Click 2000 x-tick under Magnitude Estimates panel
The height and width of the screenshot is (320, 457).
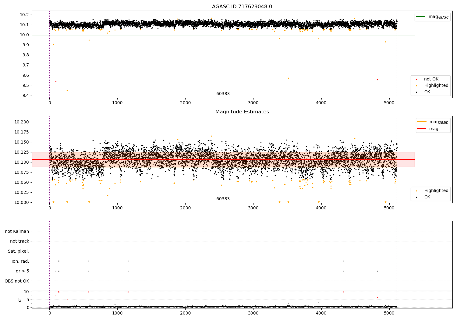click(x=185, y=208)
